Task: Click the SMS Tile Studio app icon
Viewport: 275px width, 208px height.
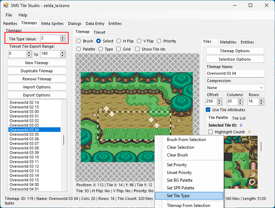Action: point(6,6)
